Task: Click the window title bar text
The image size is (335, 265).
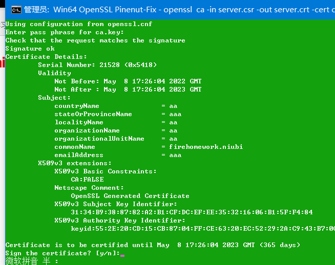Action: click(179, 10)
